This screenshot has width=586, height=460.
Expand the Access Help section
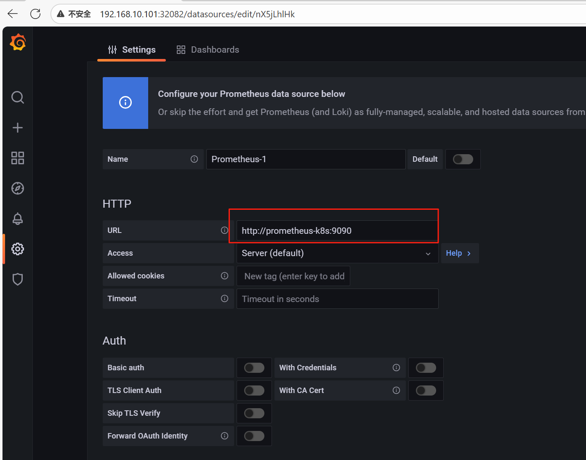(x=460, y=253)
